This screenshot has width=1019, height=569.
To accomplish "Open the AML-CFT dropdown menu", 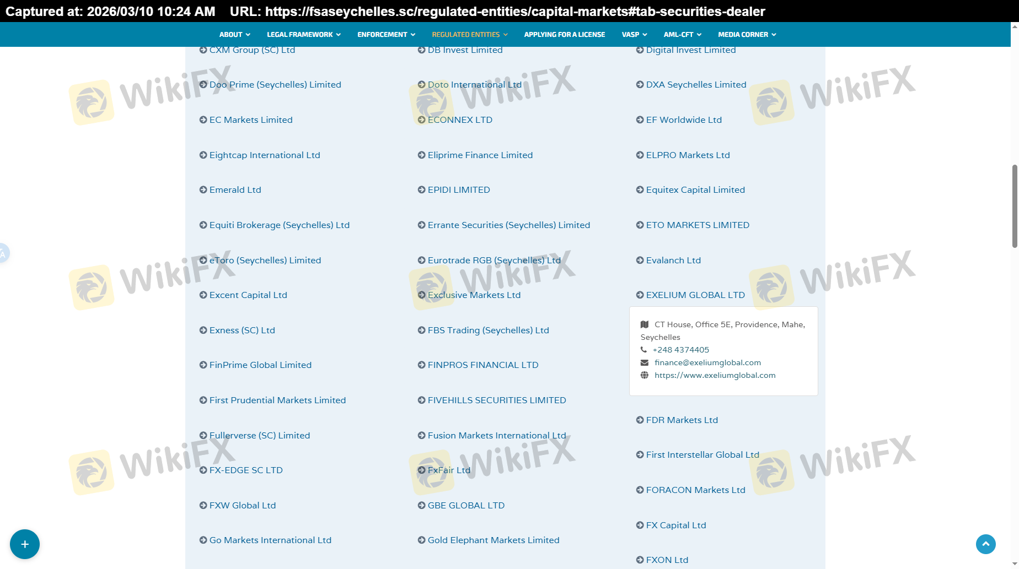I will click(x=682, y=35).
